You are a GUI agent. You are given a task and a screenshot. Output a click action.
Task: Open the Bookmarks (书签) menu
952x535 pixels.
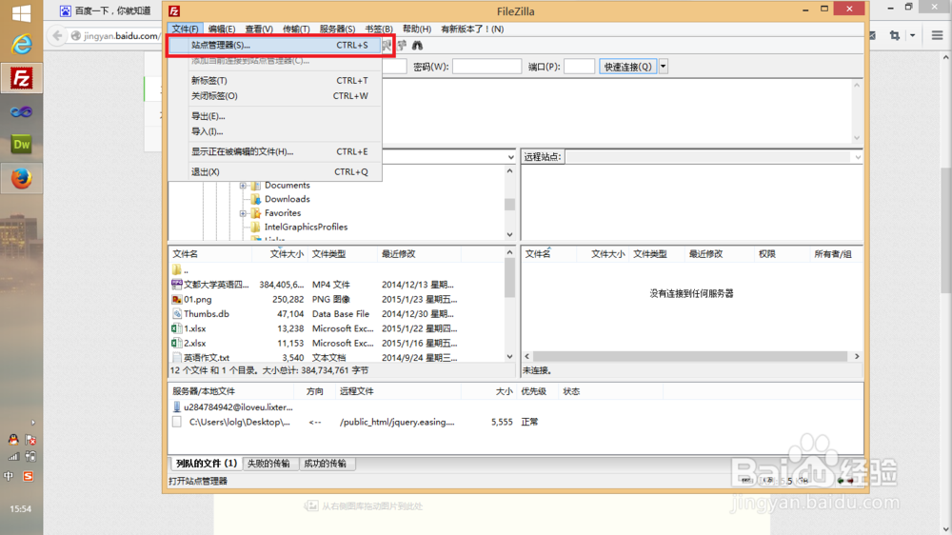coord(378,29)
